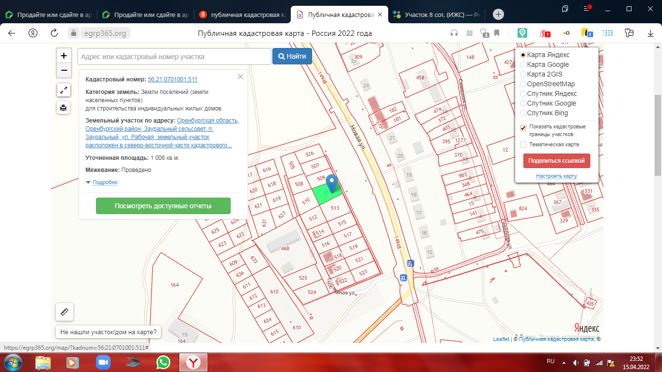The image size is (662, 372).
Task: Zoom out the map with minus button
Action: coord(63,71)
